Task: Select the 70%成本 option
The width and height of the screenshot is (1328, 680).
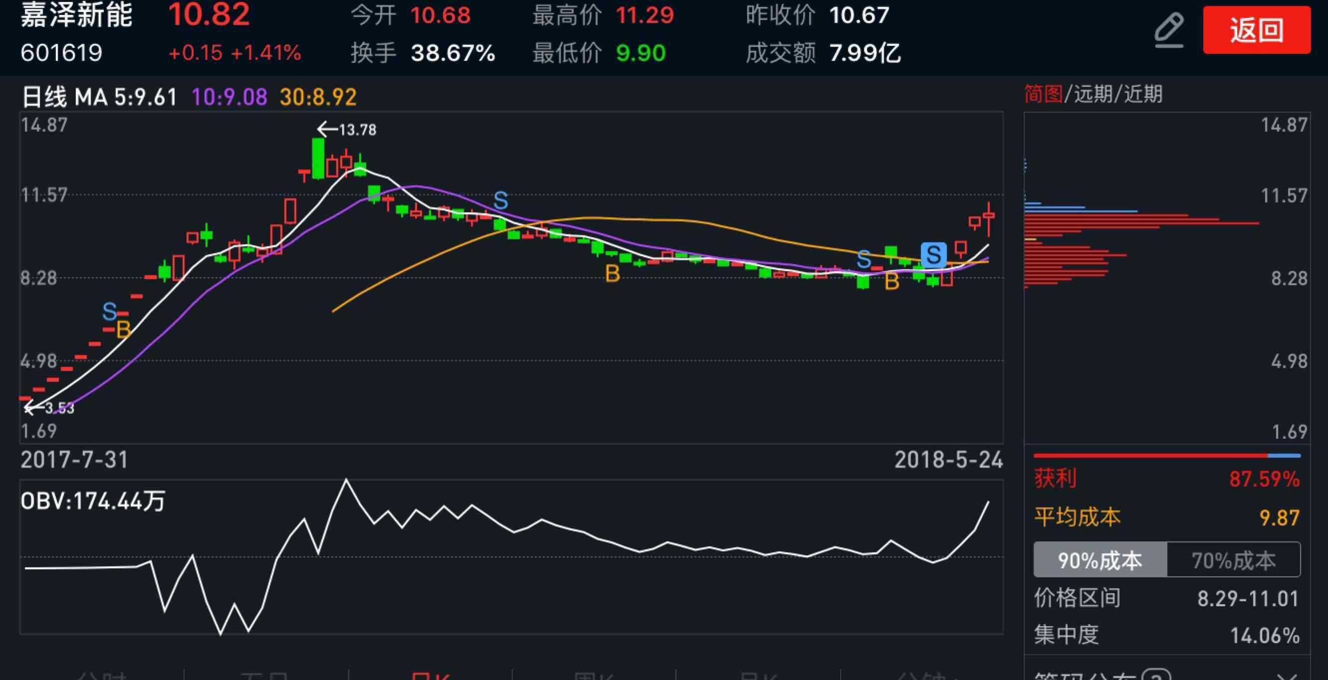Action: 1234,560
